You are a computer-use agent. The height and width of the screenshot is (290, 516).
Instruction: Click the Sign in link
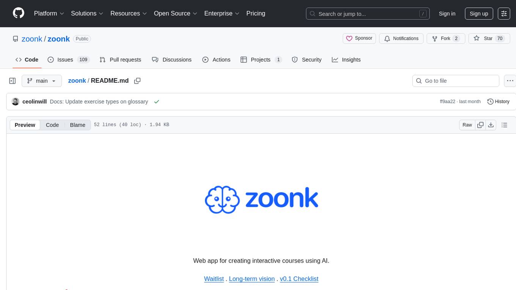pos(447,14)
